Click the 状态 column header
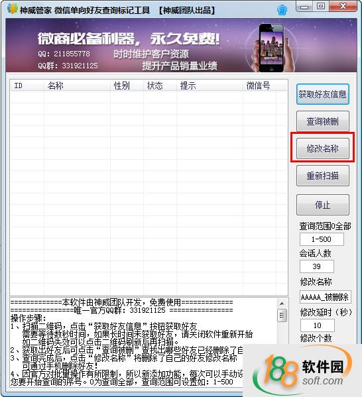 click(160, 86)
